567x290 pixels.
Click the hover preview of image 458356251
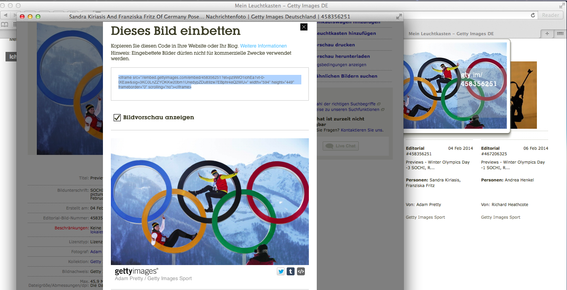click(455, 86)
